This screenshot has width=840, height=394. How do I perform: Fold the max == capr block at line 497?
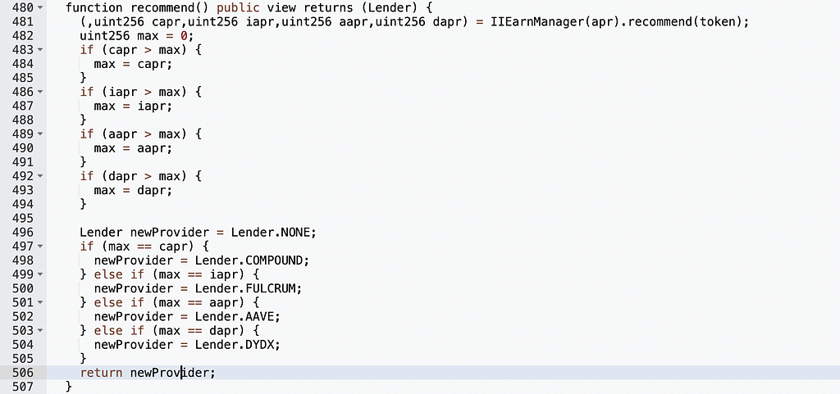(41, 246)
